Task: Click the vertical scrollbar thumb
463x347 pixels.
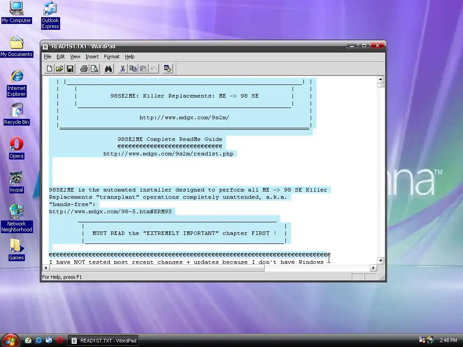Action: (381, 85)
